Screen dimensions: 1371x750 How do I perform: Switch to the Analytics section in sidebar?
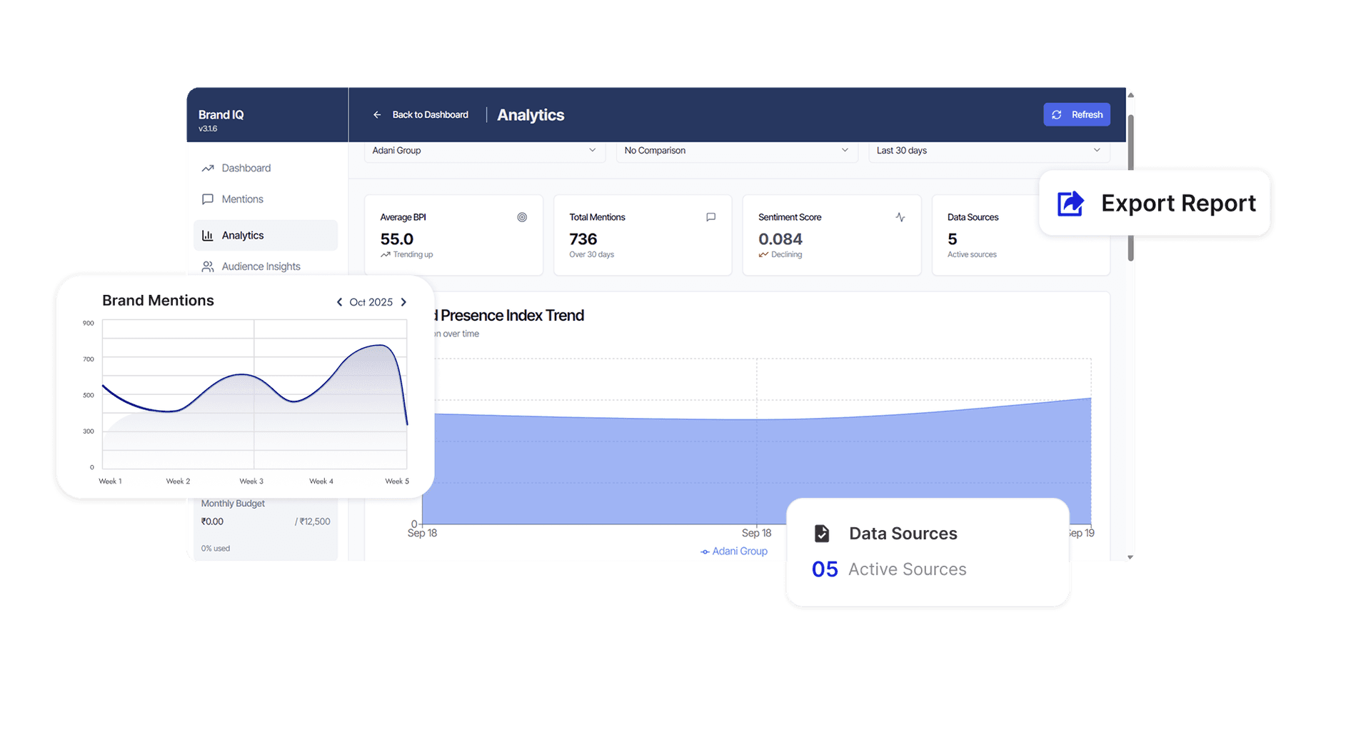242,235
